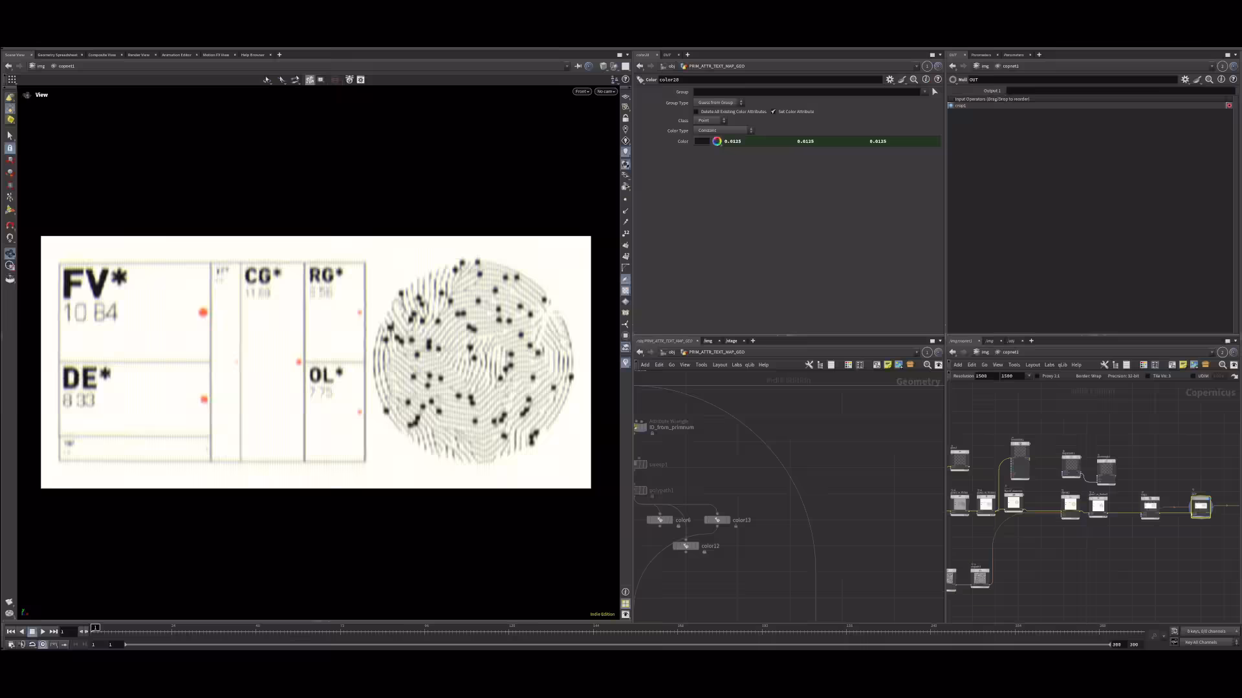This screenshot has width=1242, height=698.
Task: Click the search parameters magnifier icon
Action: pos(914,79)
